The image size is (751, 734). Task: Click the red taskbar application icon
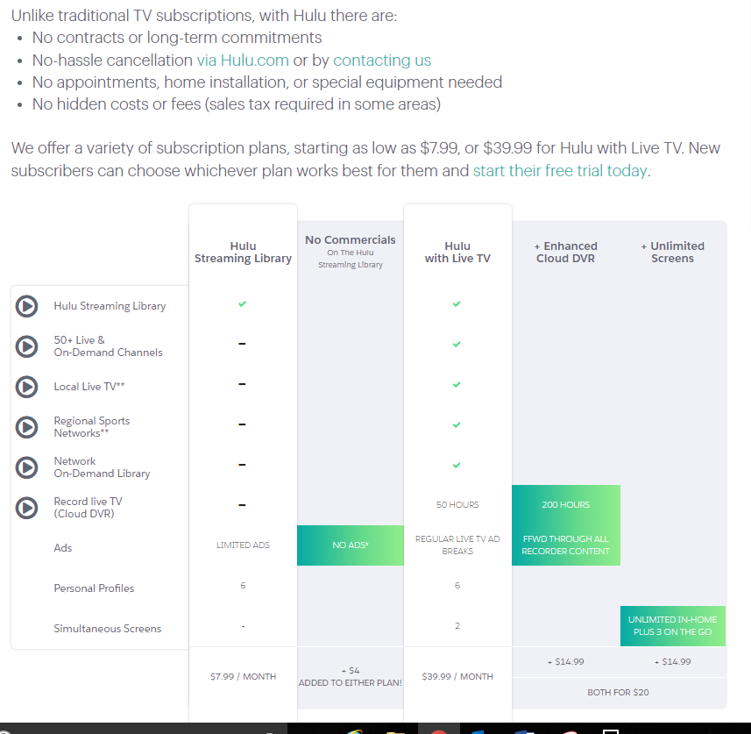[439, 731]
